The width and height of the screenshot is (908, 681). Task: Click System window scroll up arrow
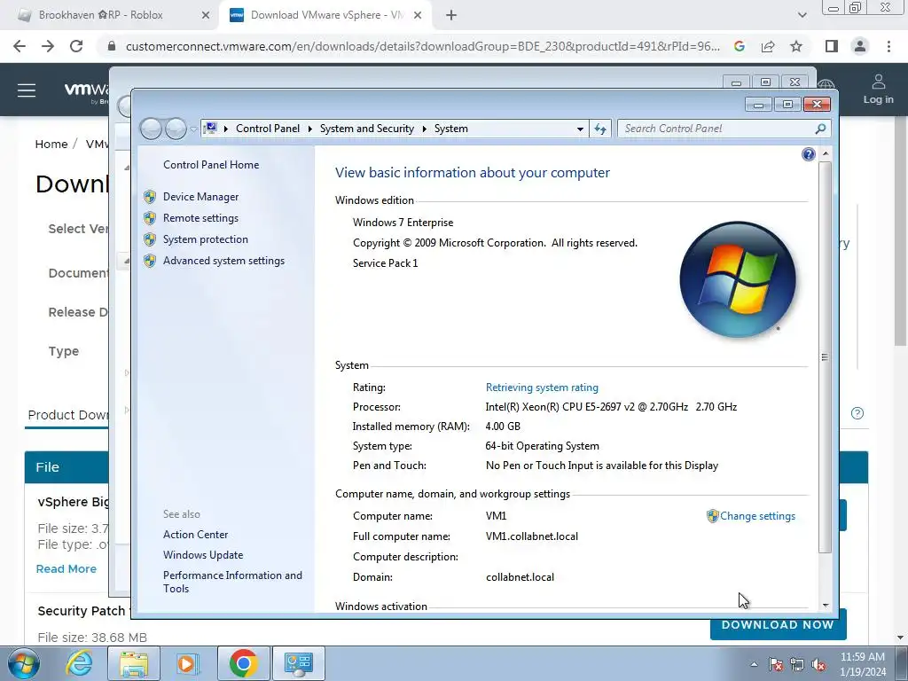(826, 154)
